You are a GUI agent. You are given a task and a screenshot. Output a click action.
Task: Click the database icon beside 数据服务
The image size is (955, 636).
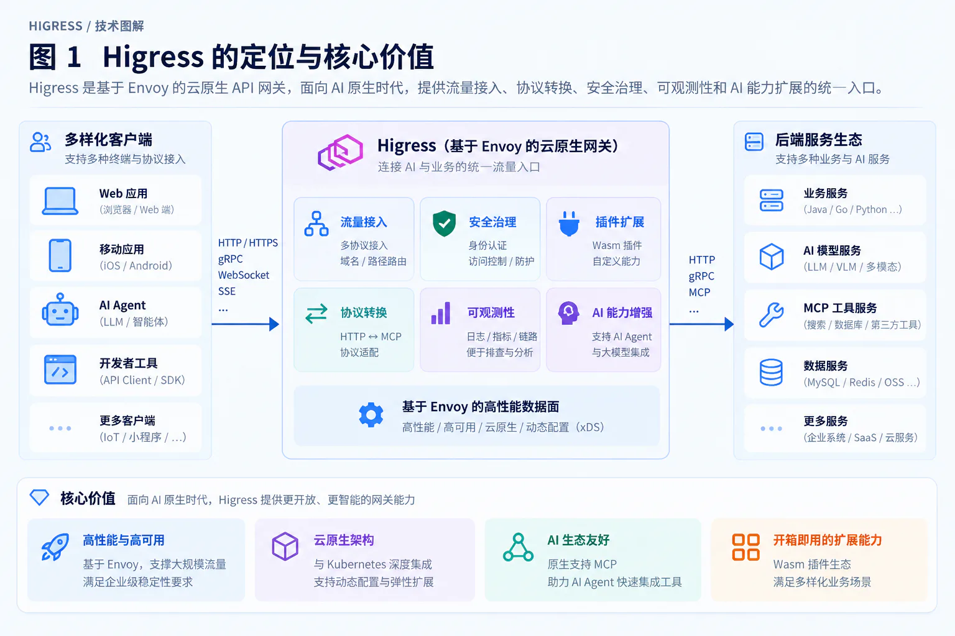[x=772, y=372]
